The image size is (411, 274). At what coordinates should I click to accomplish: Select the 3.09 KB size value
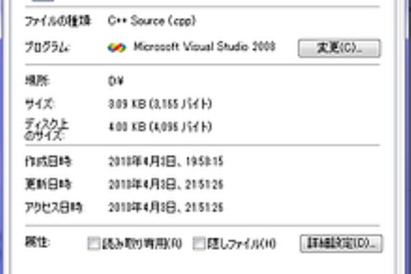160,104
